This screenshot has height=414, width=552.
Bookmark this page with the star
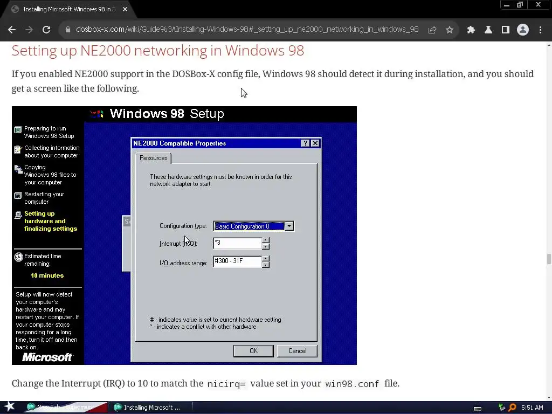450,30
